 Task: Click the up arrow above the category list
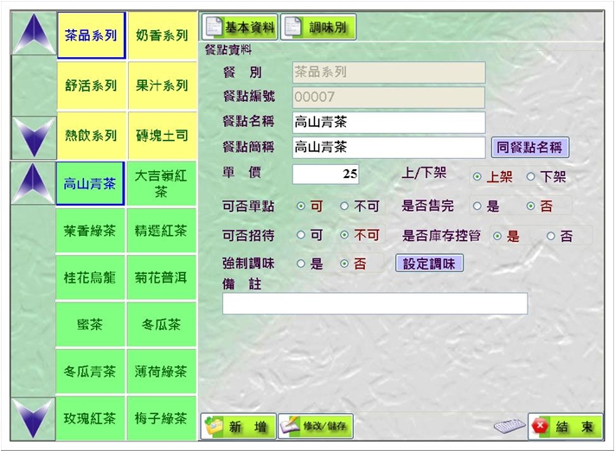click(x=33, y=35)
